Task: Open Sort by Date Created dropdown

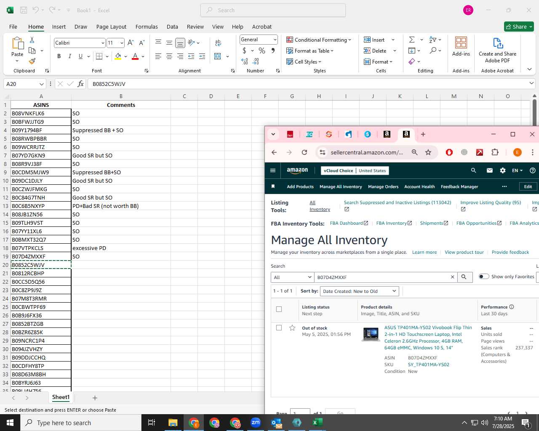Action: (359, 291)
